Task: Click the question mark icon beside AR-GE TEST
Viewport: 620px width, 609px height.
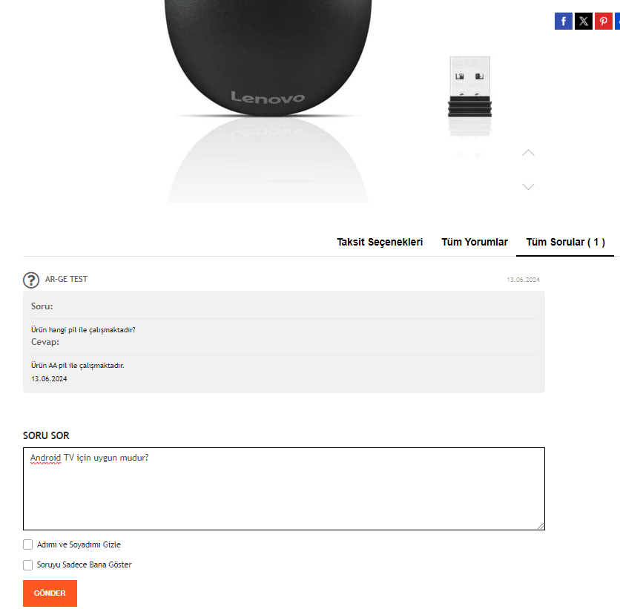Action: (x=31, y=280)
